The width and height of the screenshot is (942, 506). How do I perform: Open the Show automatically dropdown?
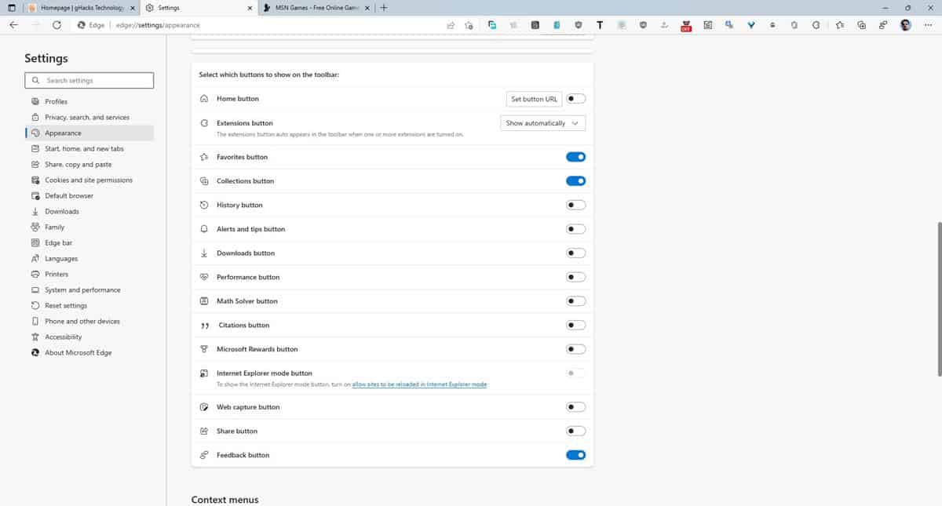[542, 122]
